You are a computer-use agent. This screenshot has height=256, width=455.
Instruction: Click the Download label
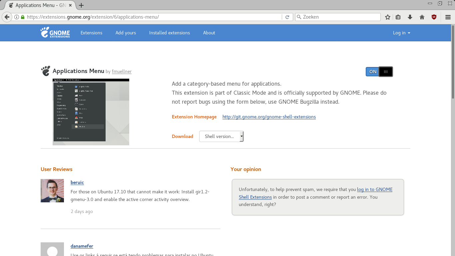[x=183, y=136]
